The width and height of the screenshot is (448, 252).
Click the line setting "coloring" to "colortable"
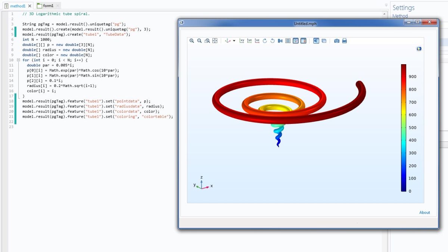pos(98,116)
